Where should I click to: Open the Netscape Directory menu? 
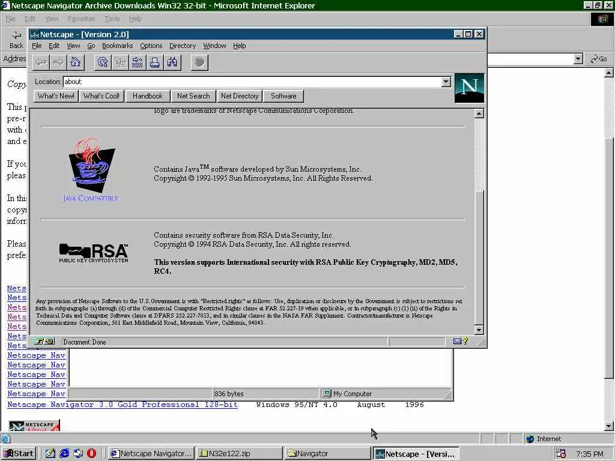point(183,46)
